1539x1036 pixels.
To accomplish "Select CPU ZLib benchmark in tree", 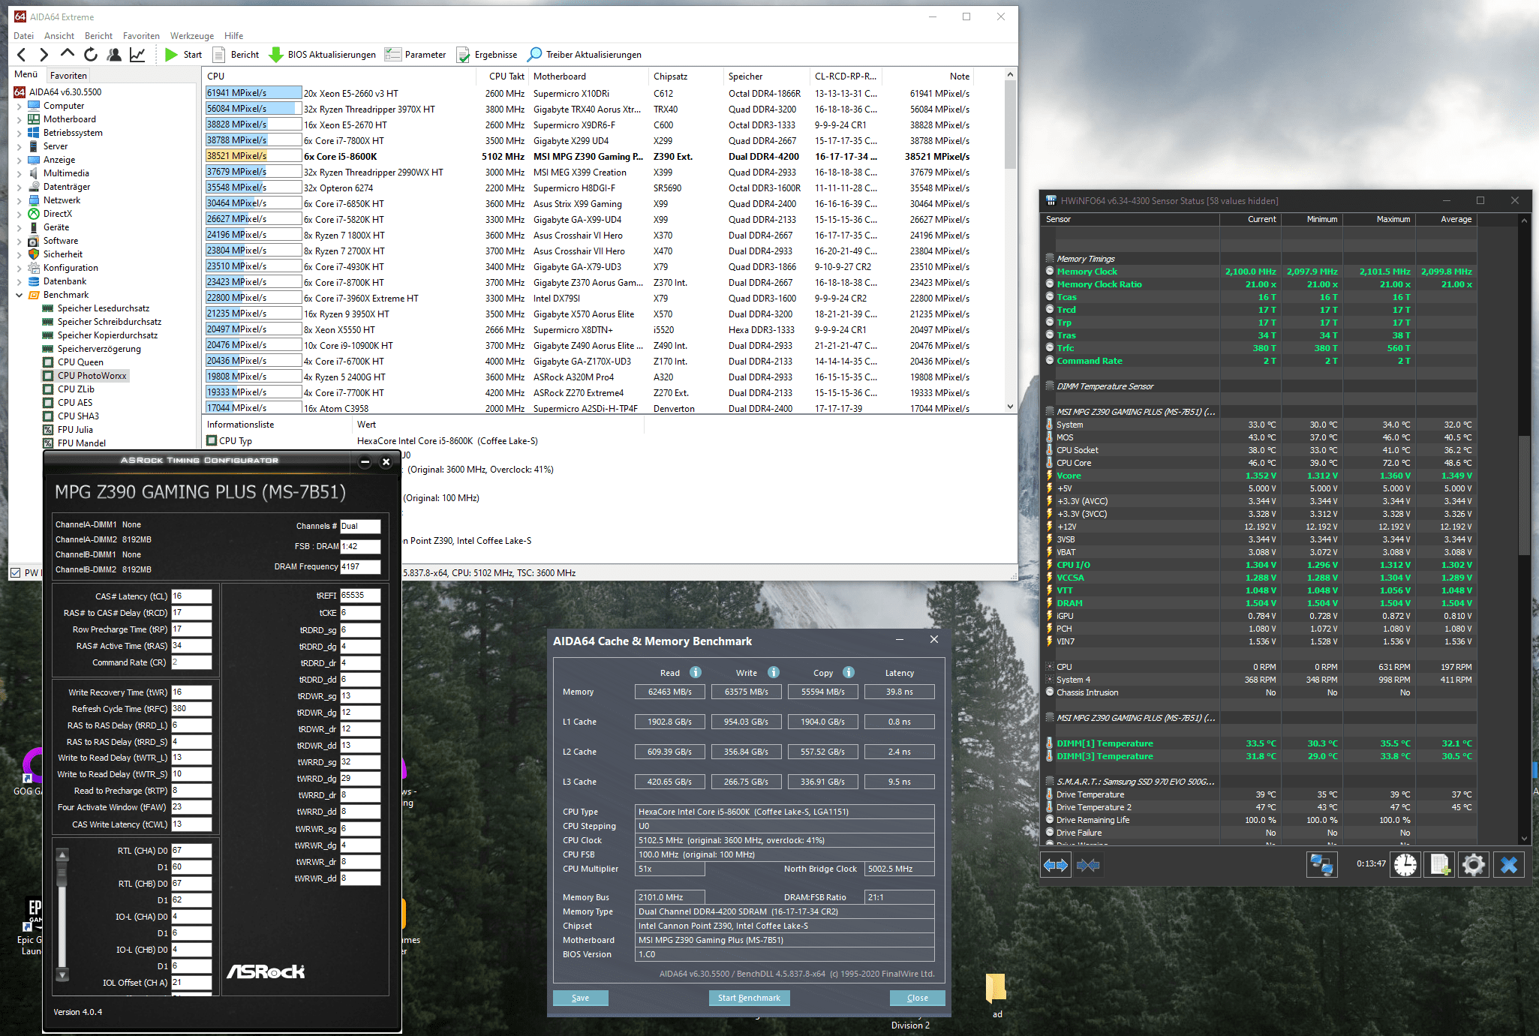I will point(76,389).
